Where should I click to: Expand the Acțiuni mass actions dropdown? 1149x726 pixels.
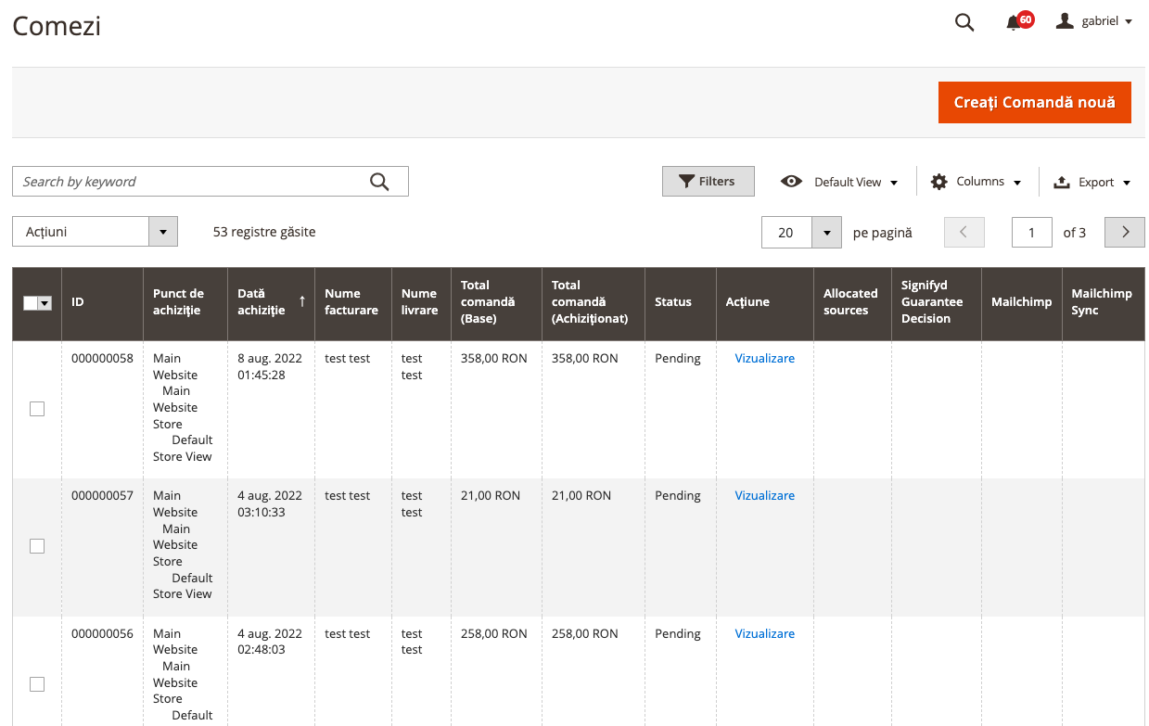(95, 232)
